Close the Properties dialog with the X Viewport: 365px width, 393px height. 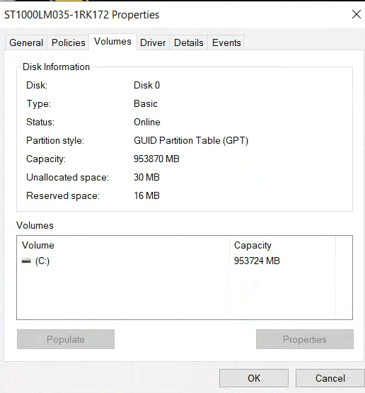pos(357,15)
